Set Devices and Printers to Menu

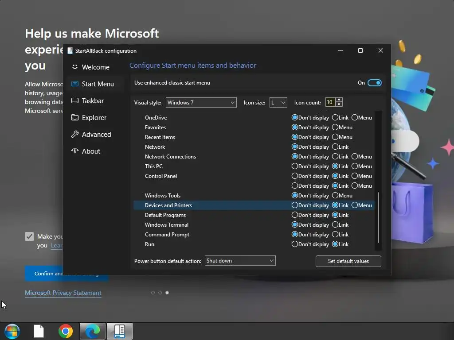(362, 205)
